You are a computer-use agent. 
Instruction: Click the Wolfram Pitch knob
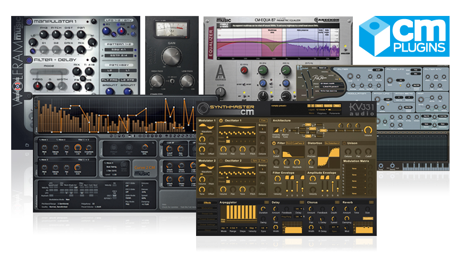click(x=56, y=35)
